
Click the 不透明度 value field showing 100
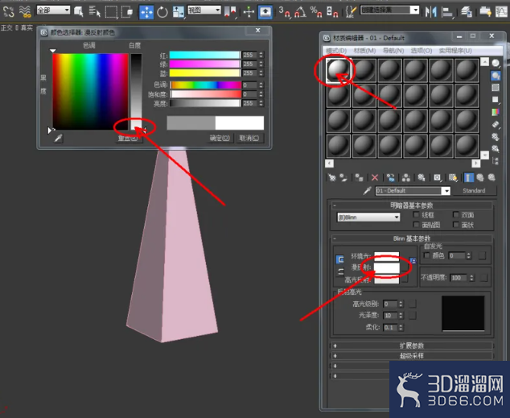(459, 278)
